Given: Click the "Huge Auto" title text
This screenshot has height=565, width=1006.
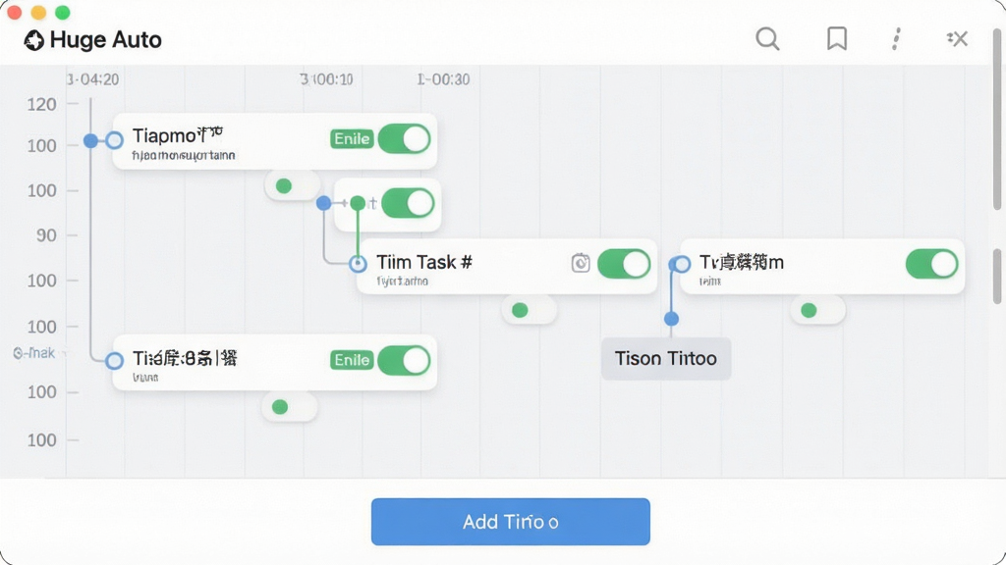Looking at the screenshot, I should 106,39.
